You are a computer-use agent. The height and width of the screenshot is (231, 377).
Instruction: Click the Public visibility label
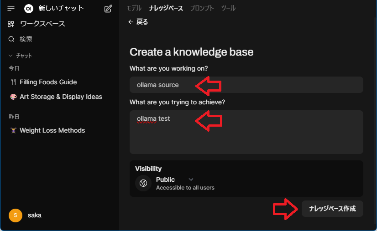[x=165, y=180]
